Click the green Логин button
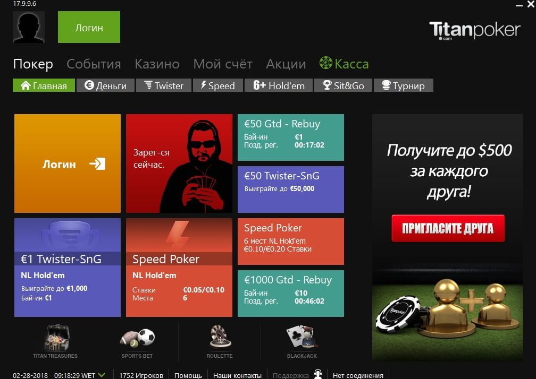Viewport: 536px width, 379px height. click(x=89, y=27)
